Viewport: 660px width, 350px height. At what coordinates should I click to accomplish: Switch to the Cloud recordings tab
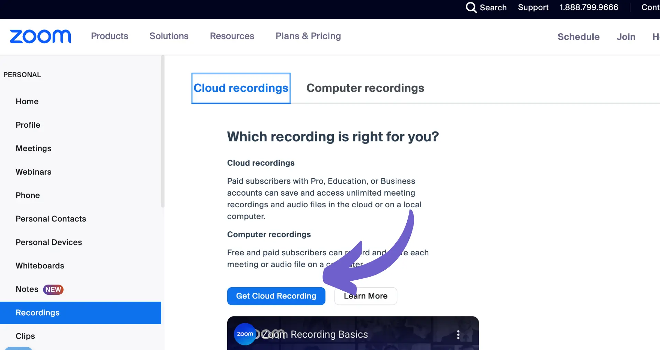click(x=241, y=88)
